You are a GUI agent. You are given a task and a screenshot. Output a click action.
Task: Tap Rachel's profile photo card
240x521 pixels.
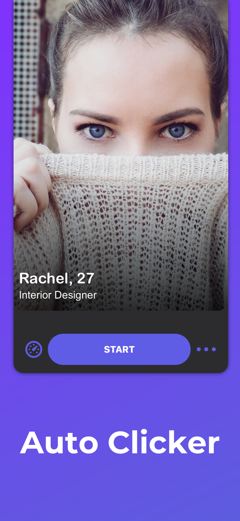[121, 155]
